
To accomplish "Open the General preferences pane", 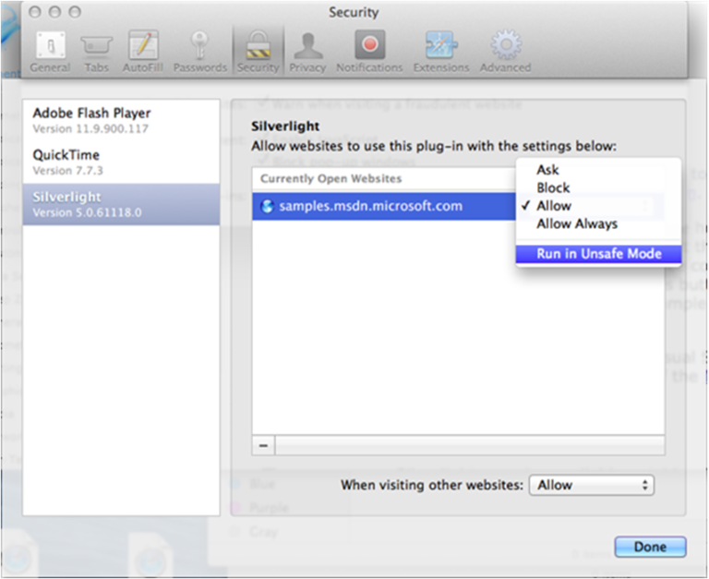I will [50, 52].
